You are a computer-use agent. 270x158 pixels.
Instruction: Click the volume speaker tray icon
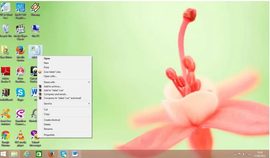coord(244,154)
